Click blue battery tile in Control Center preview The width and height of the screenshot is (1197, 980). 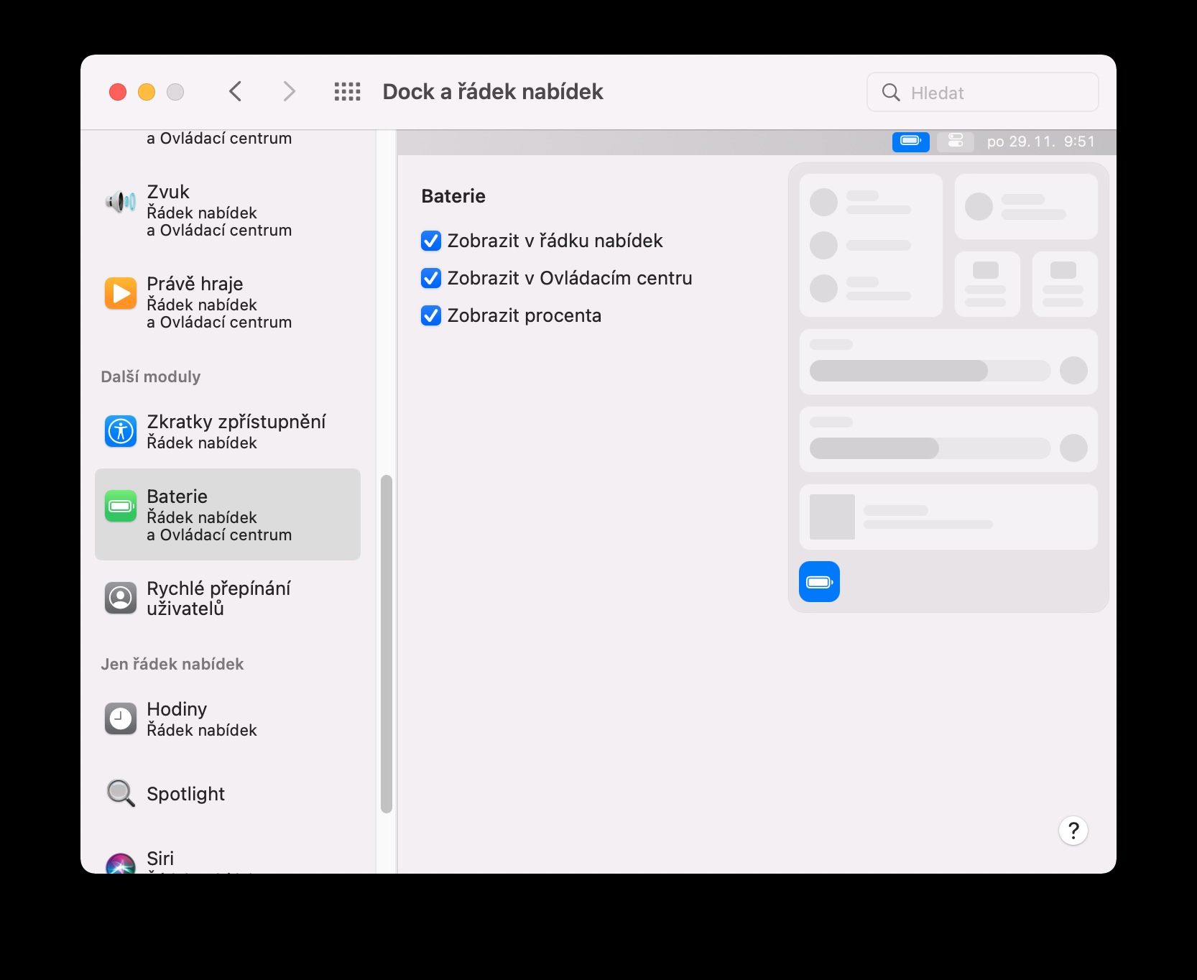point(819,581)
